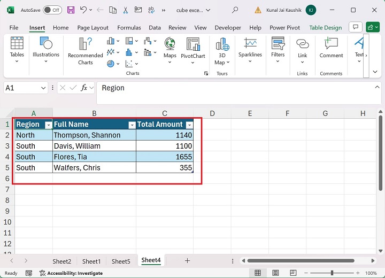Switch to Page Layout view
385x278 pixels.
click(x=274, y=273)
